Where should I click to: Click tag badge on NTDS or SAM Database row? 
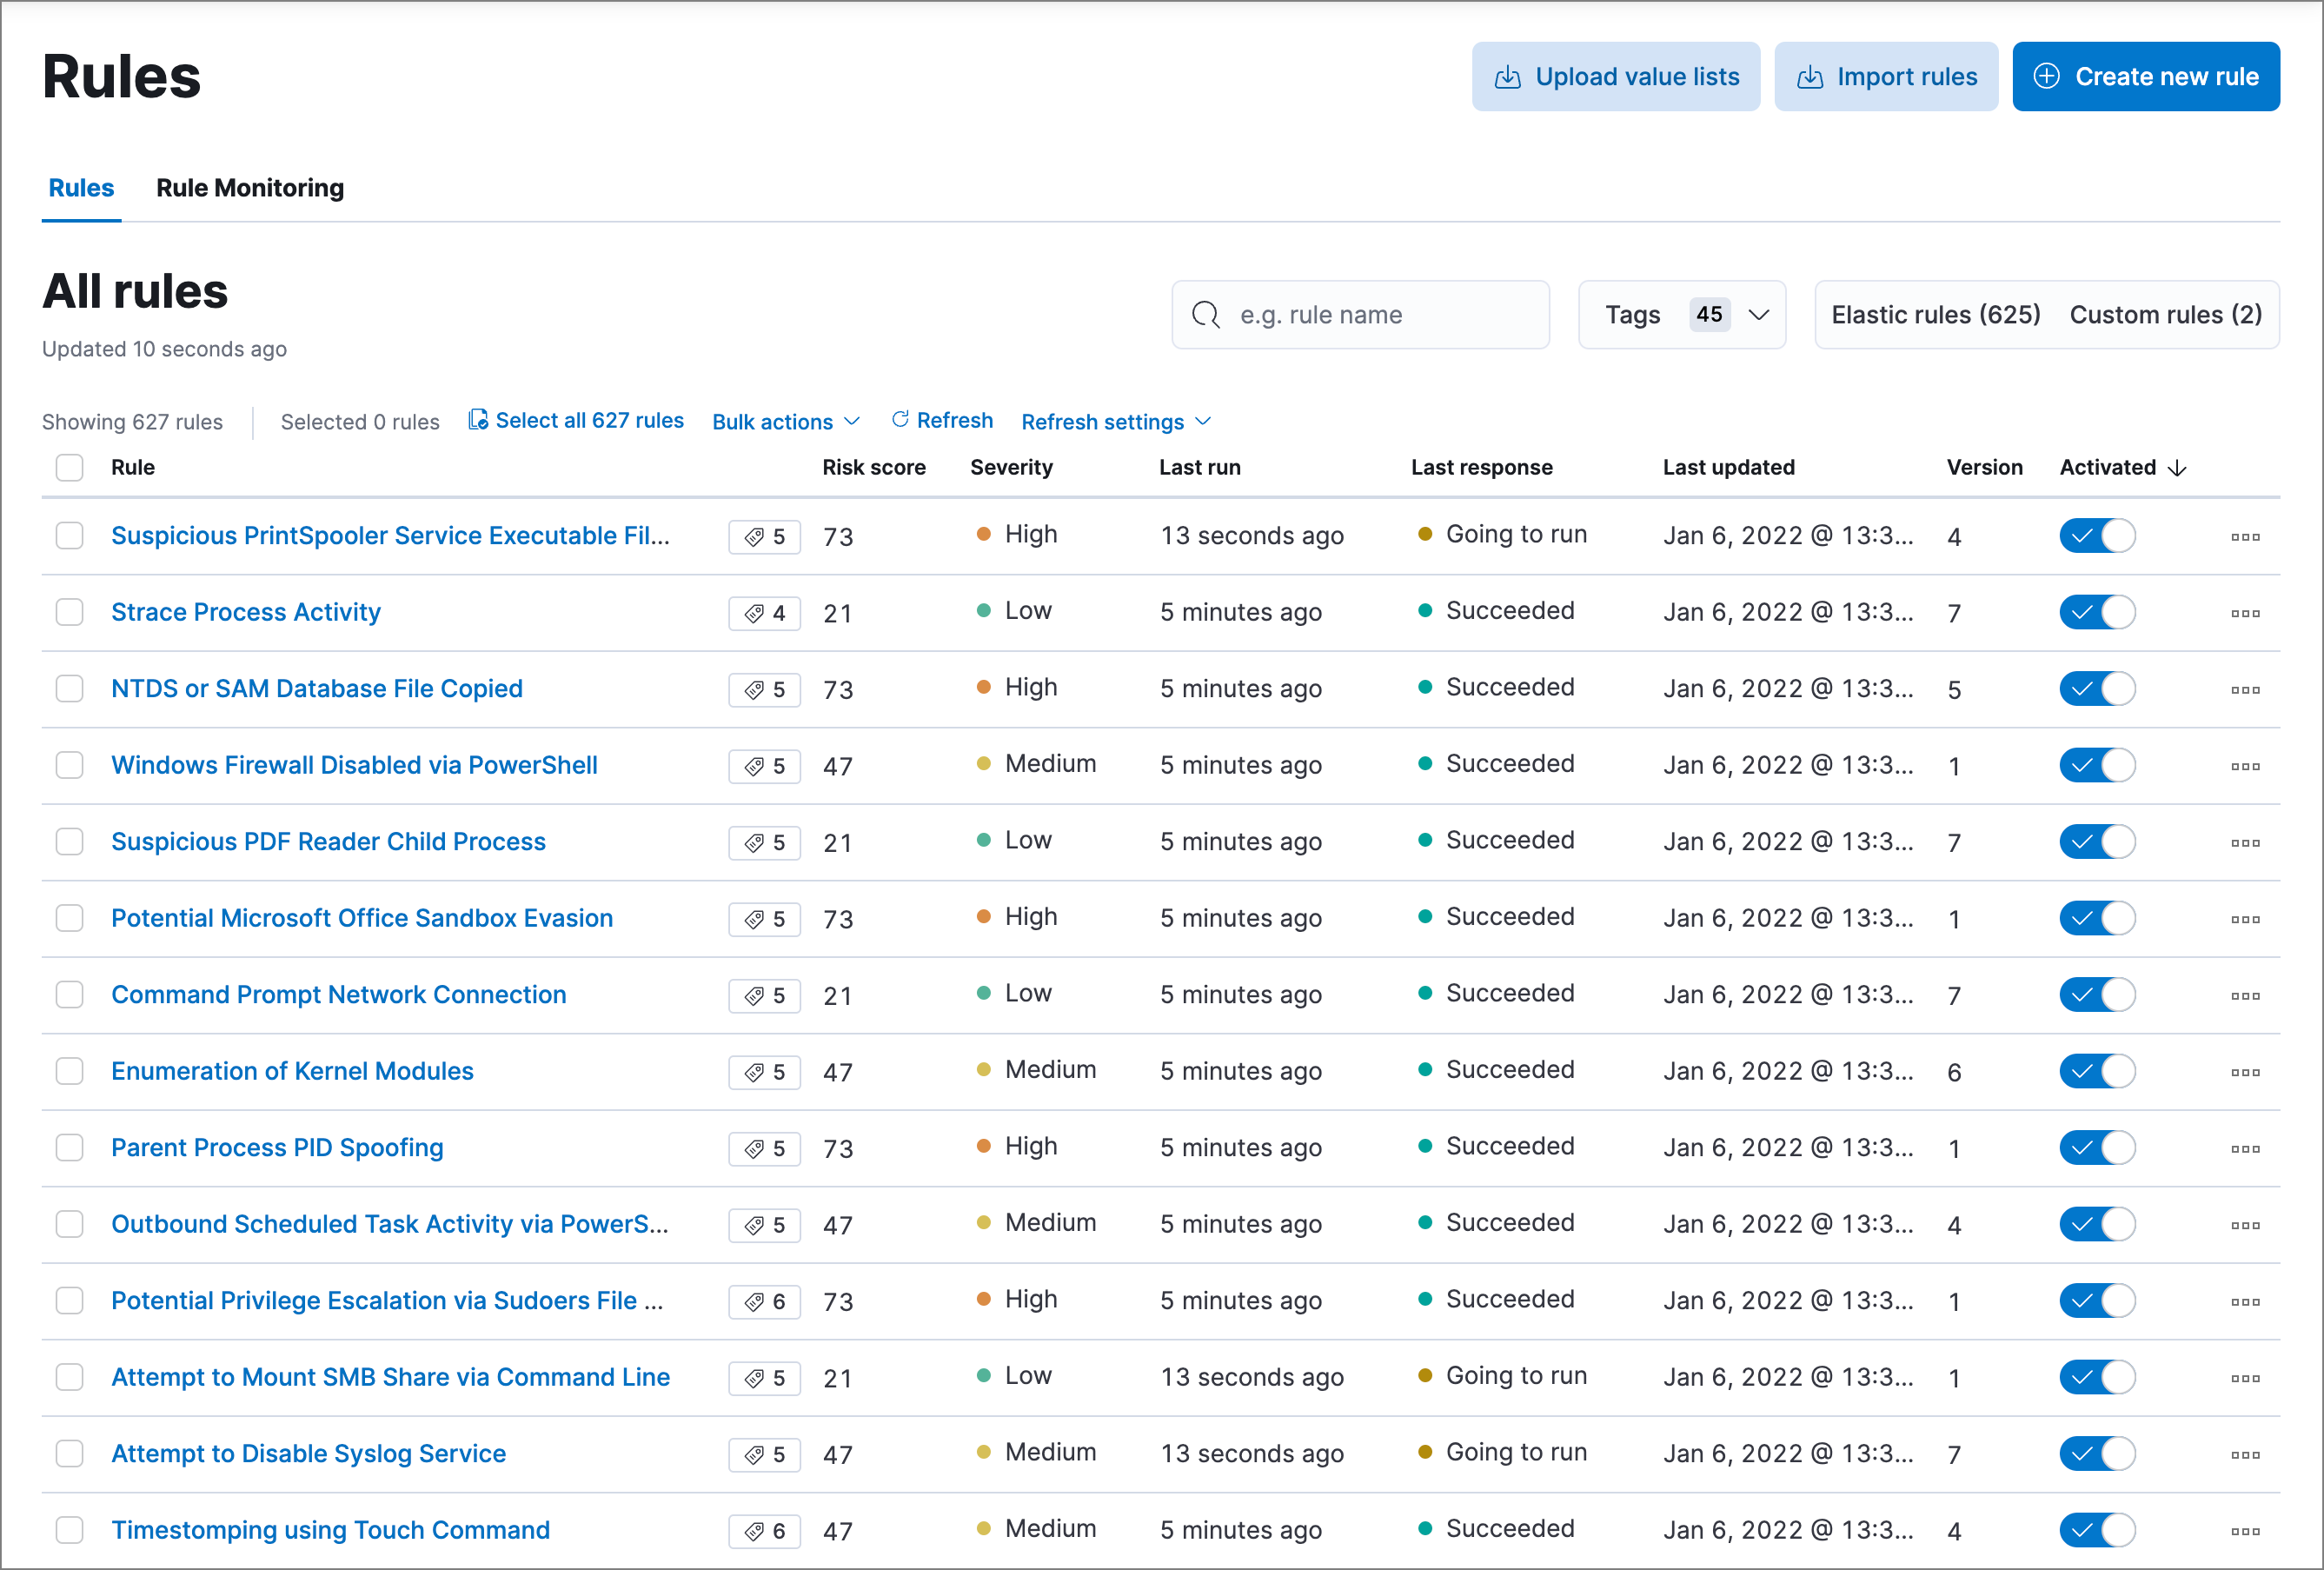pyautogui.click(x=764, y=690)
